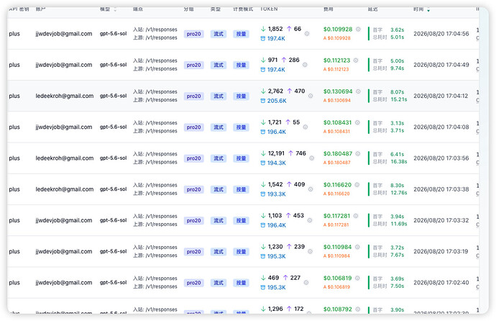The width and height of the screenshot is (496, 321).
Task: Show token details icon in 1,852 / 66 row
Action: click(307, 34)
